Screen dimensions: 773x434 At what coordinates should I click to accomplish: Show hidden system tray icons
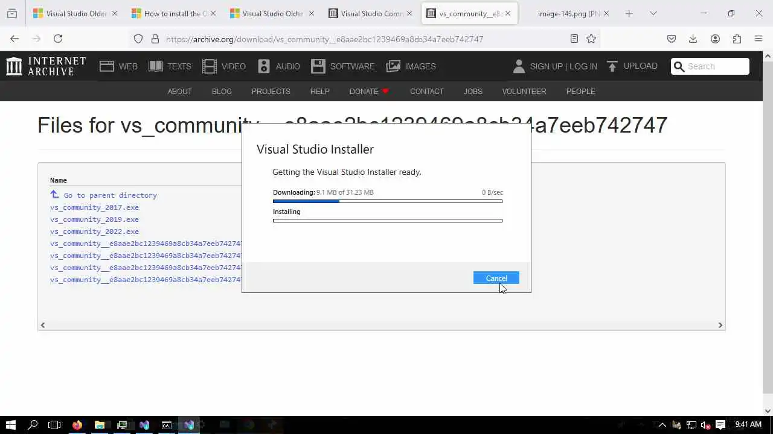click(x=662, y=425)
